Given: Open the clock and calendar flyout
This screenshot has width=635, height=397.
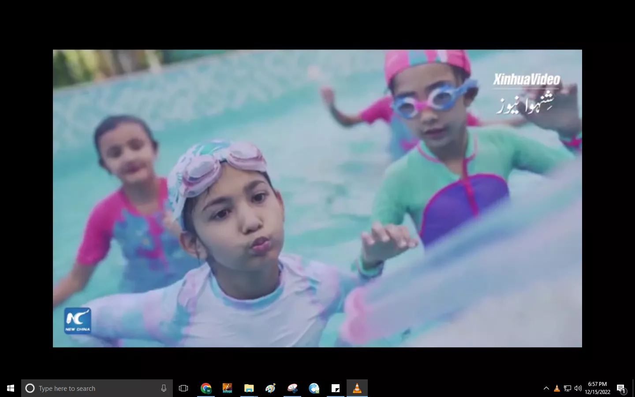Looking at the screenshot, I should (598, 388).
